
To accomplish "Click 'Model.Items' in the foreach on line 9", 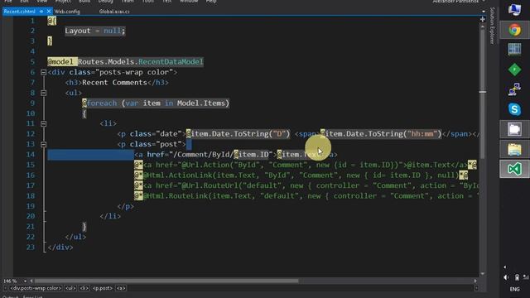I will [201, 103].
